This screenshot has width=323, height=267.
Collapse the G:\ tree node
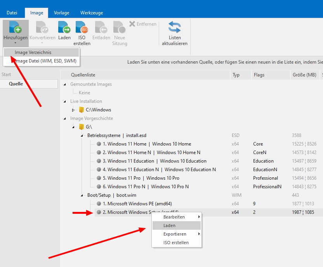pos(73,127)
